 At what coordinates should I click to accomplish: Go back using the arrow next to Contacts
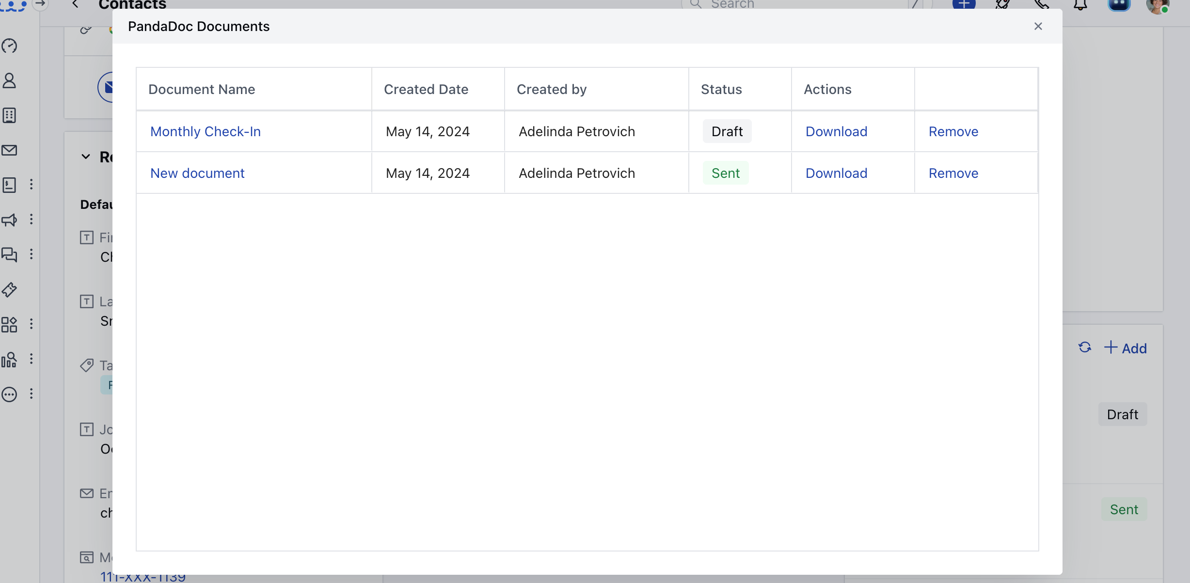tap(75, 4)
